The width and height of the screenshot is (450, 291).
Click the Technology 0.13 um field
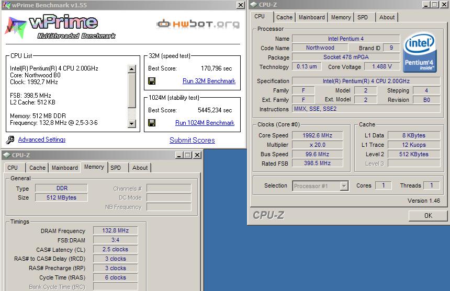[307, 67]
